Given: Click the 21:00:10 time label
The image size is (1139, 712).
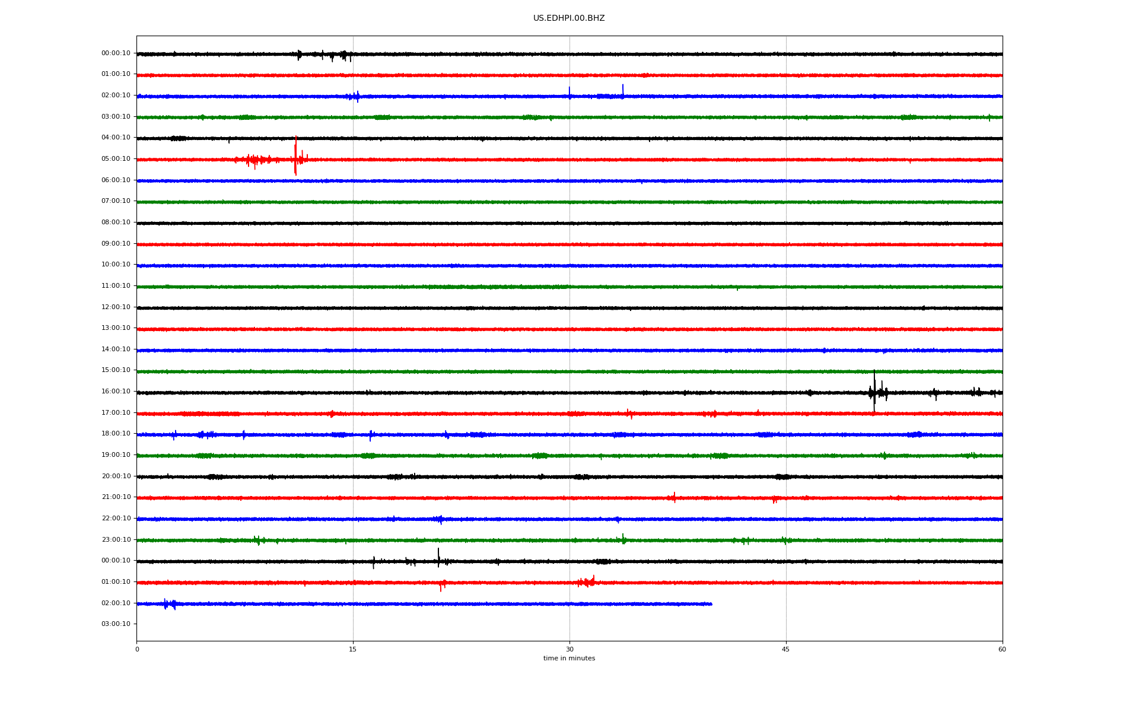Looking at the screenshot, I should tap(116, 497).
